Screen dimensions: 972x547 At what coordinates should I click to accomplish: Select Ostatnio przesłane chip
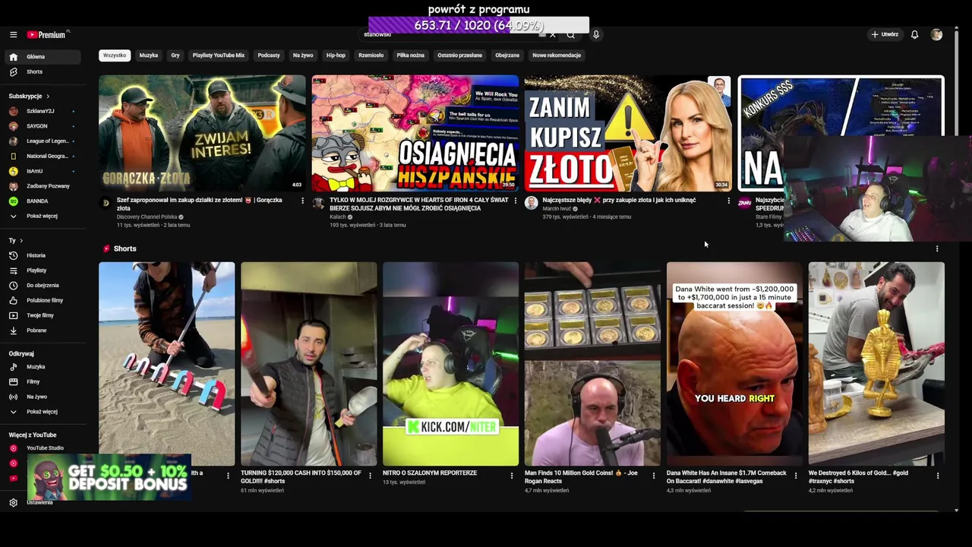(x=459, y=55)
